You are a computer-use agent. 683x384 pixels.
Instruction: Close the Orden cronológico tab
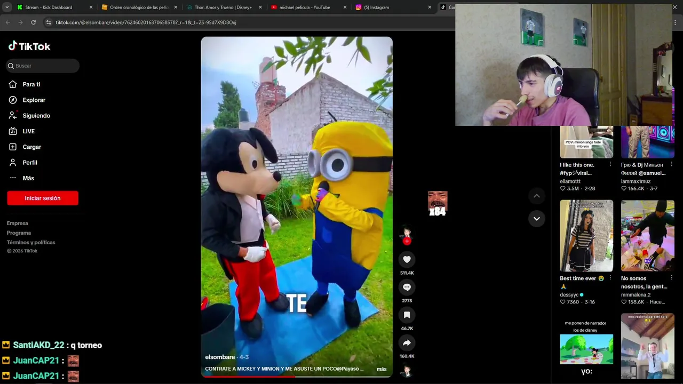pos(176,7)
